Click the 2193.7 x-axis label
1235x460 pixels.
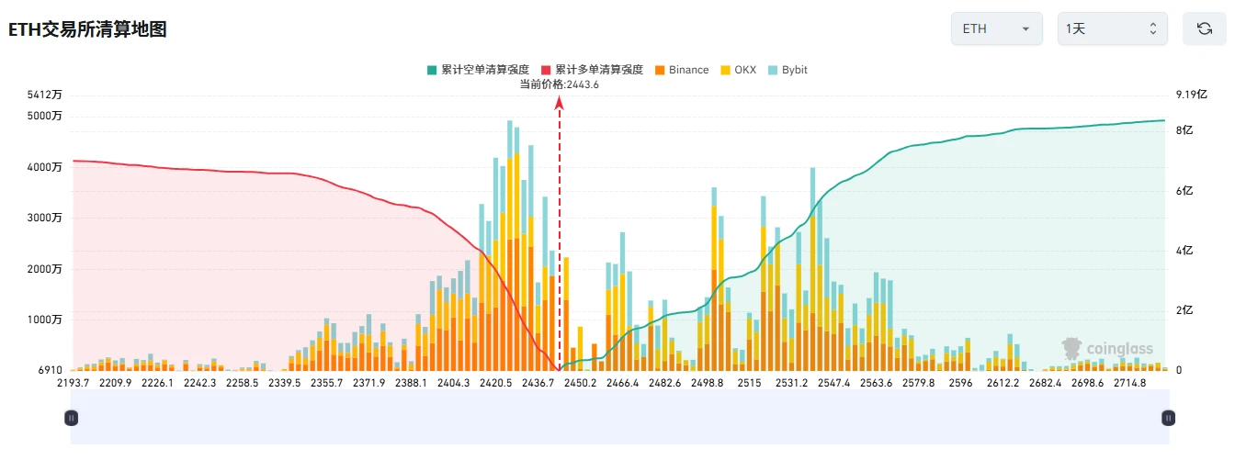coord(74,383)
